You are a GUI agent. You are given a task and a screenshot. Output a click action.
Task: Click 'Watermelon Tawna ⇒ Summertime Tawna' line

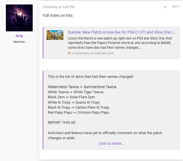pyautogui.click(x=82, y=87)
